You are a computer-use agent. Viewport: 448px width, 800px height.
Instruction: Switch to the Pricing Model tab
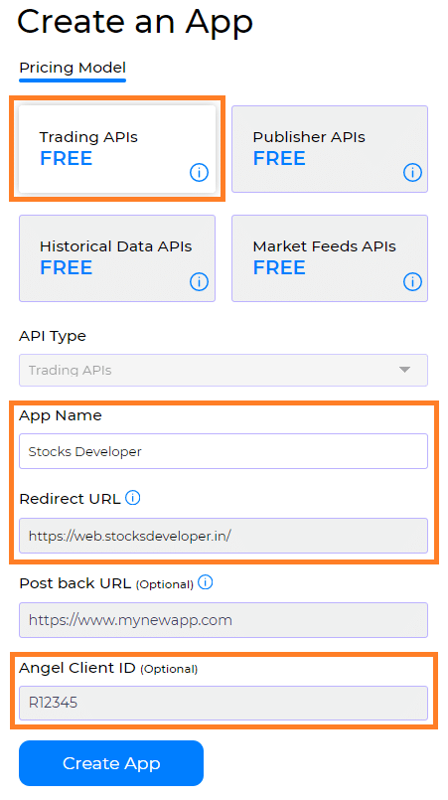click(x=73, y=68)
